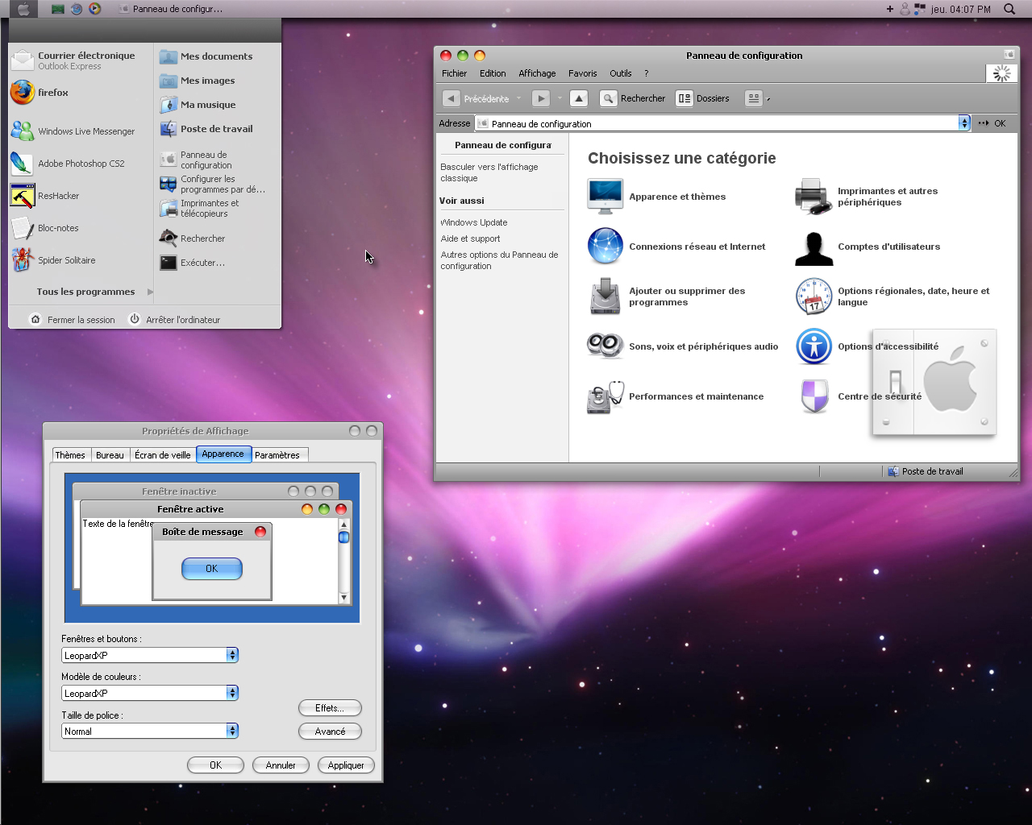Click the preview window's vertical scrollbar
Viewport: 1032px width, 825px height.
click(343, 564)
